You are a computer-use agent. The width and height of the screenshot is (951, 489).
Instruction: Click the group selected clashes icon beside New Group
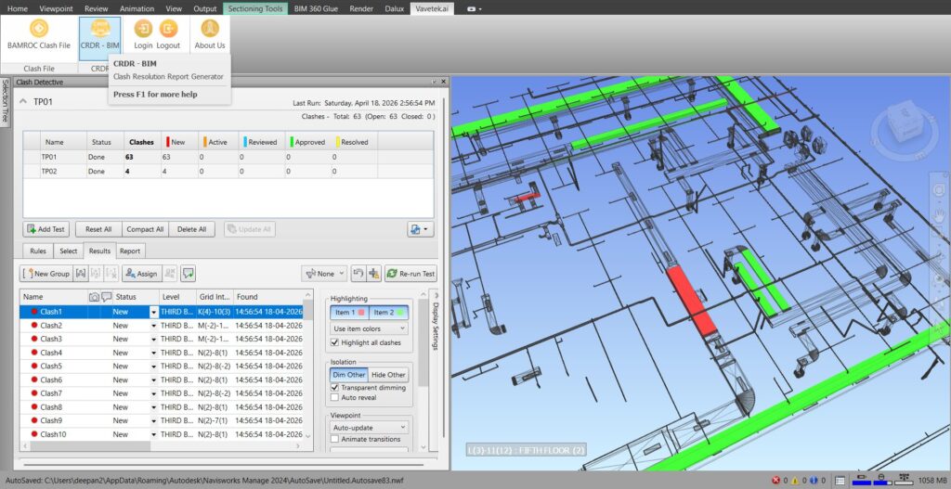[x=81, y=274]
